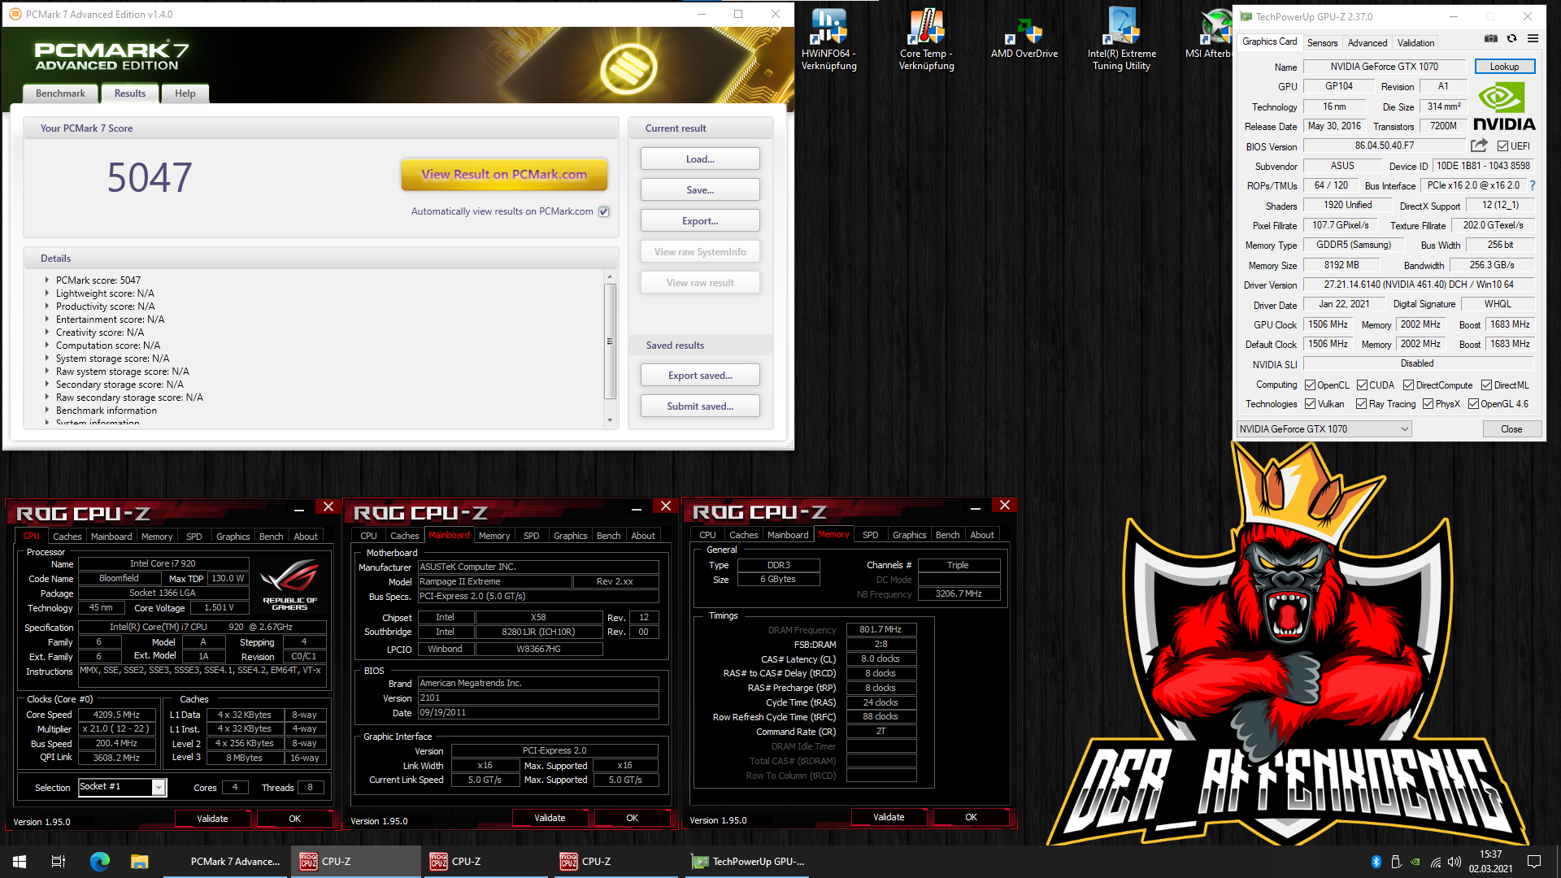Screen dimensions: 1561x878
Task: Open the NVIDIA GeForce GTX 1070 GPU dropdown
Action: [x=1324, y=429]
